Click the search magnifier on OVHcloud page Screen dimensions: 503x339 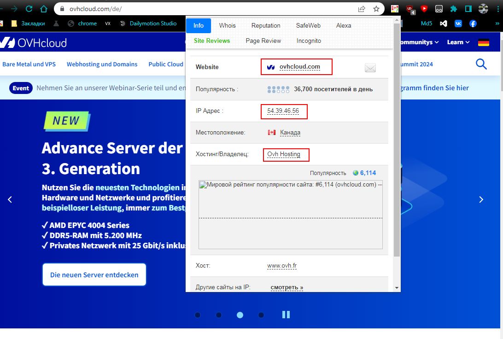tap(481, 64)
